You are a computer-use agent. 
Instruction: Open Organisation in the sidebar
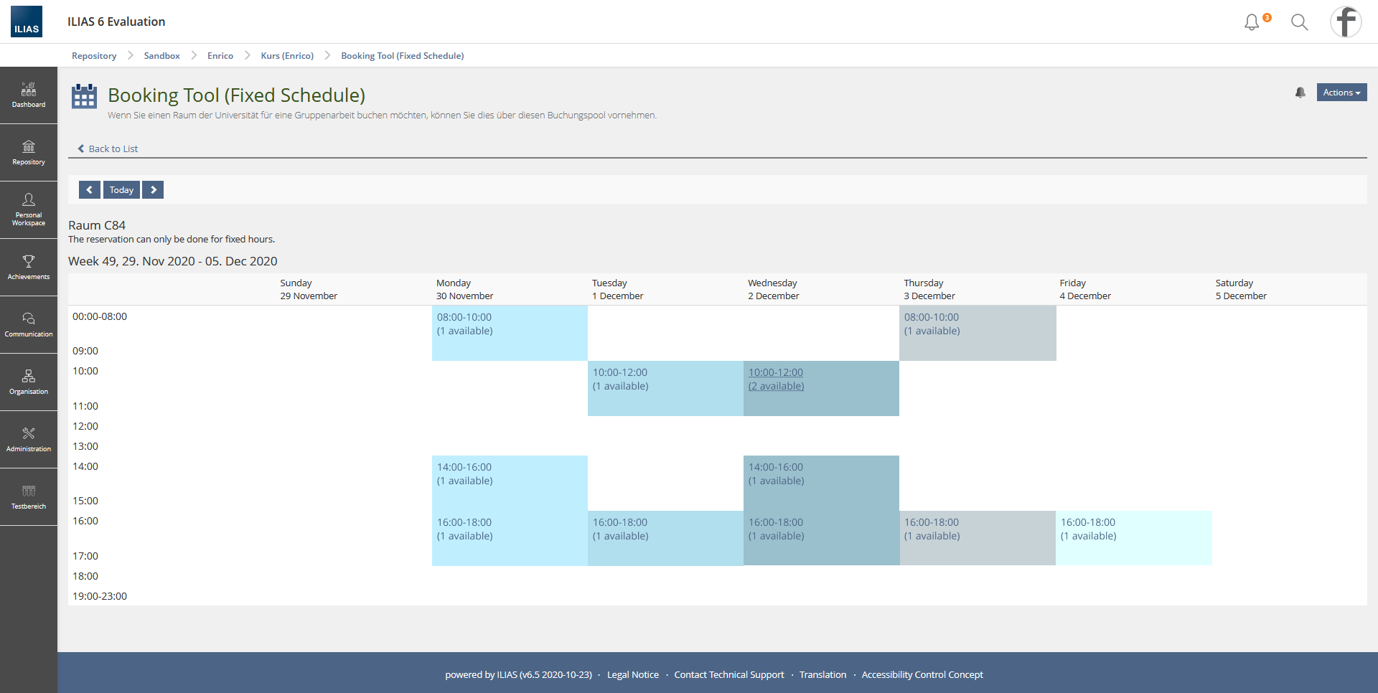29,382
